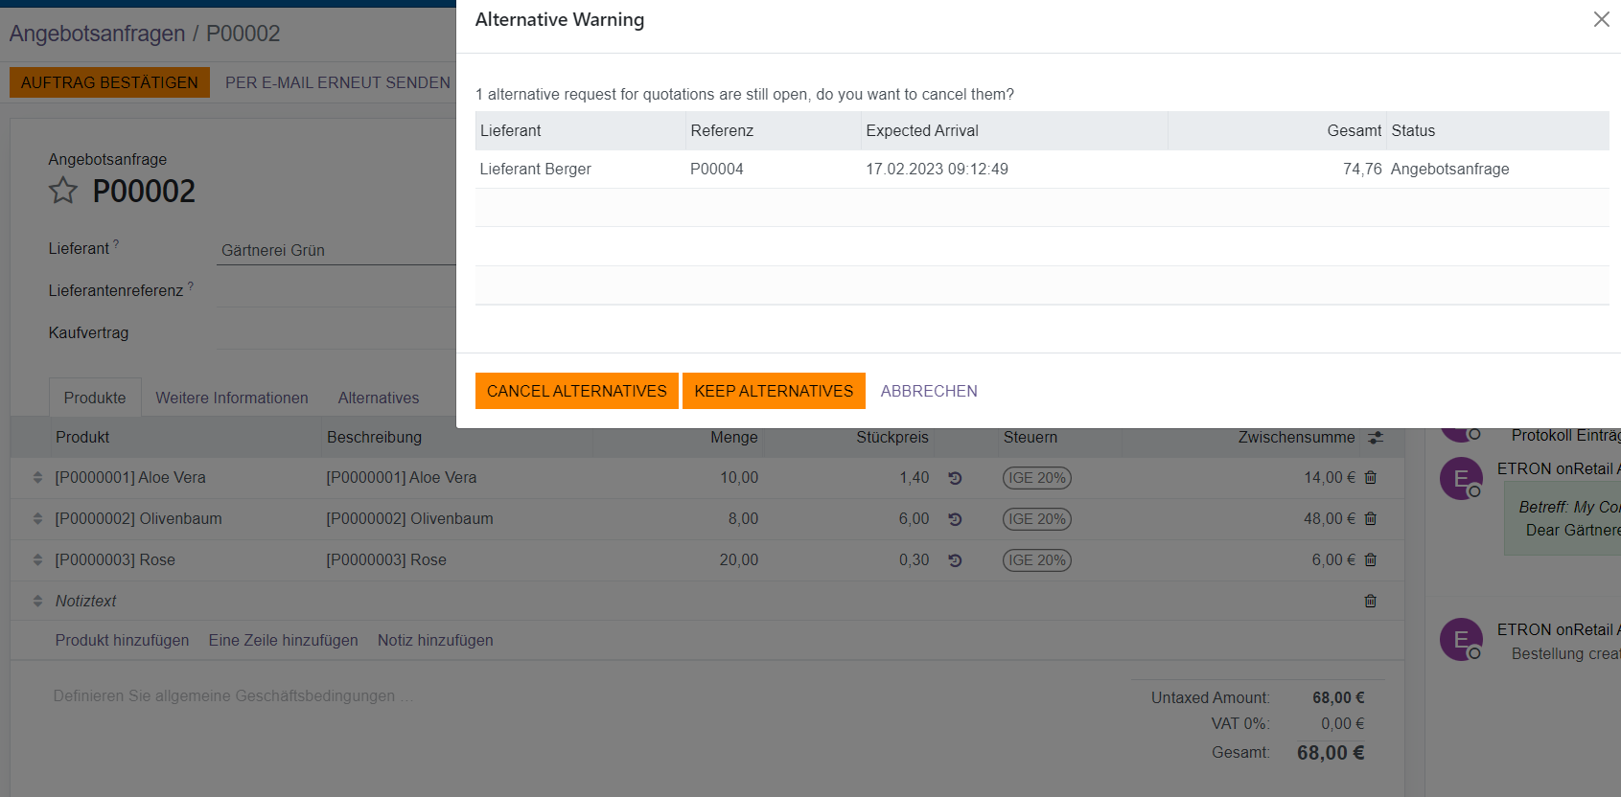
Task: Select the Lieferant Berger alternative row
Action: [x=535, y=169]
